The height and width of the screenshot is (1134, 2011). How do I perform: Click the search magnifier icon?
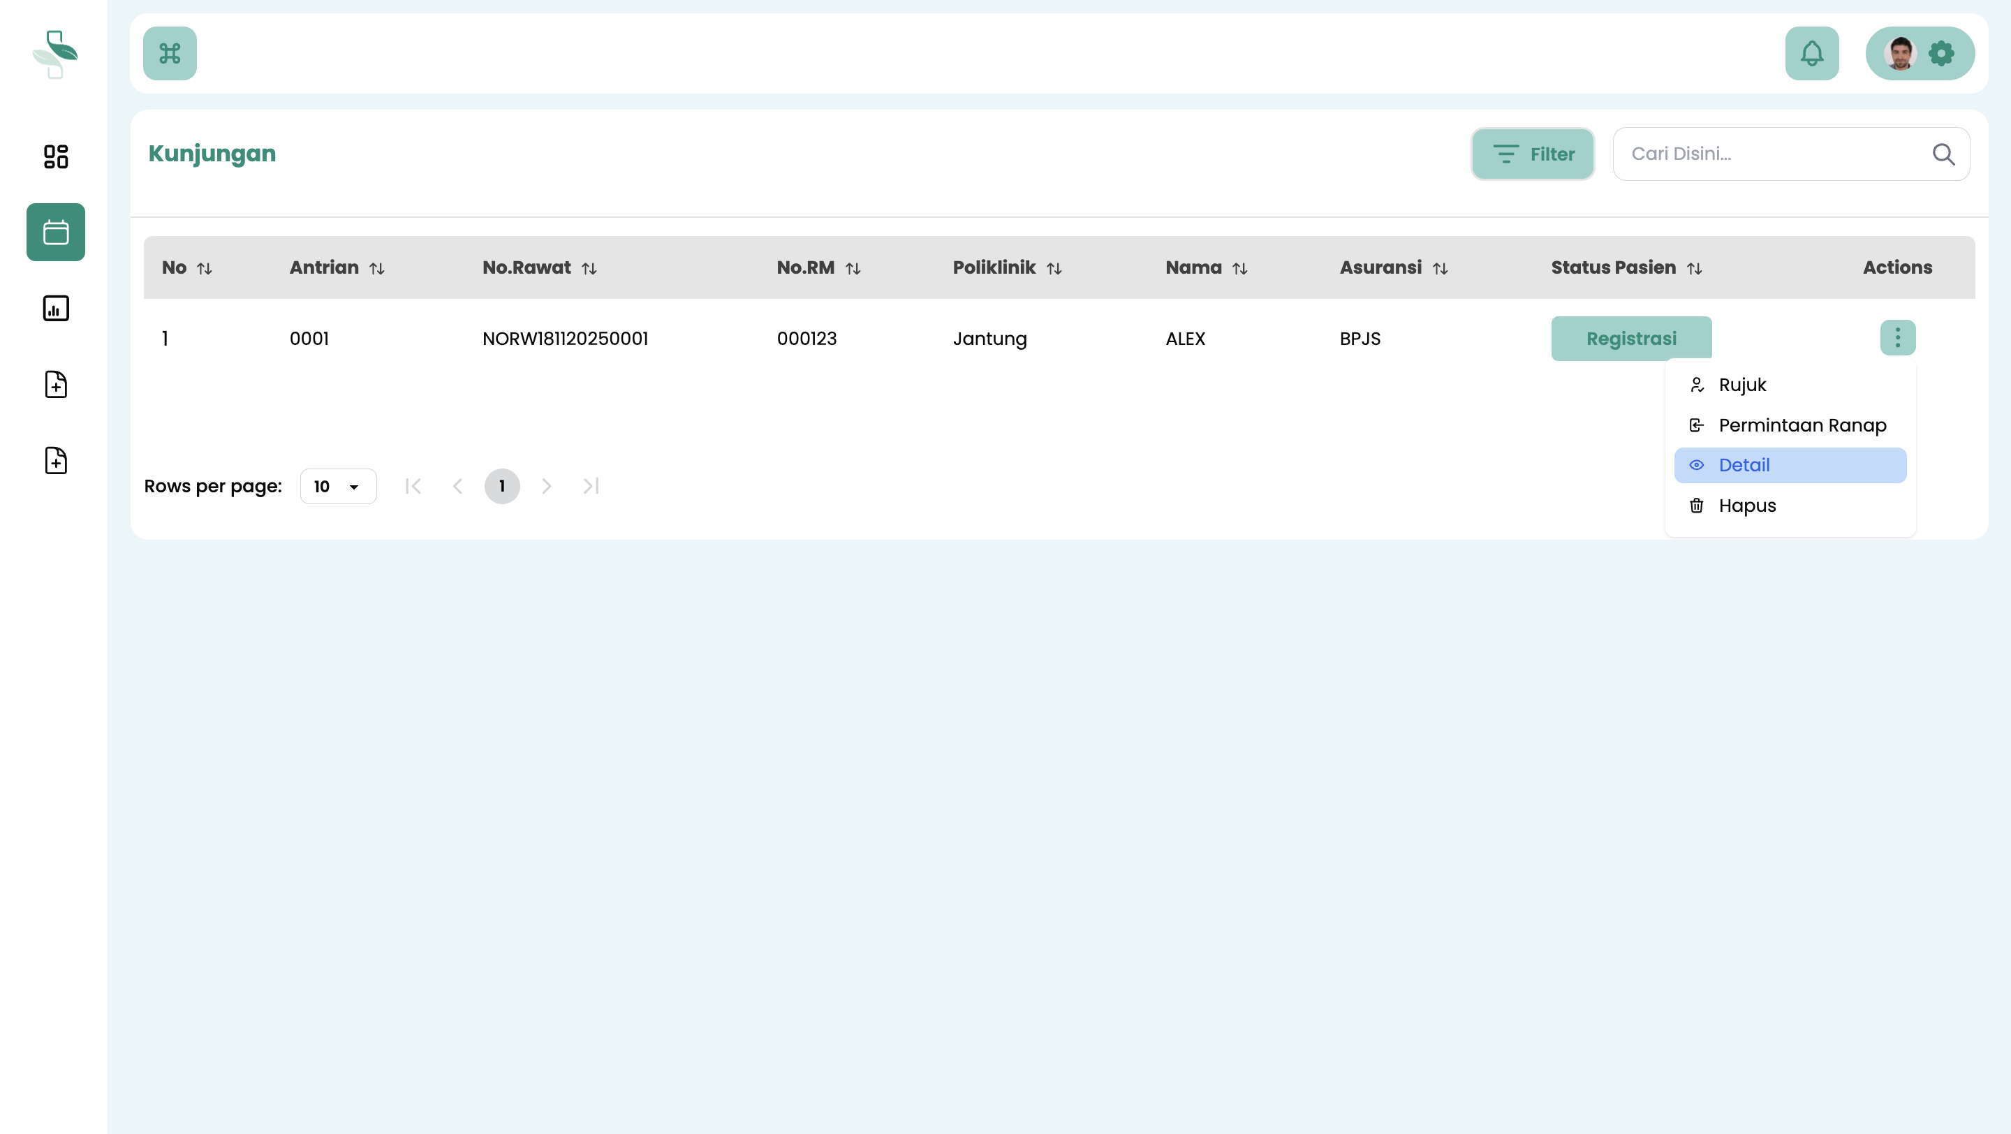point(1945,154)
